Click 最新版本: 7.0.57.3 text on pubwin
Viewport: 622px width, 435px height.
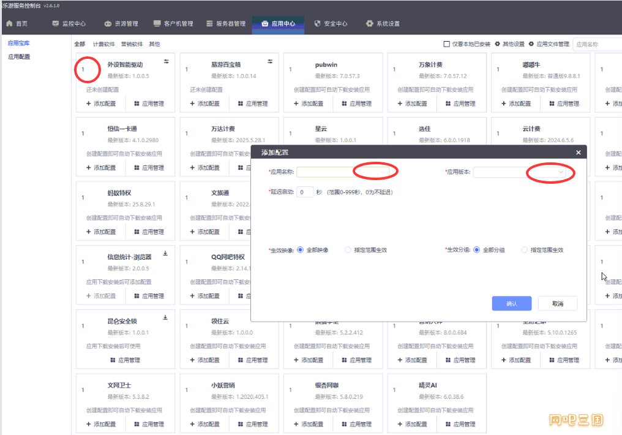337,76
